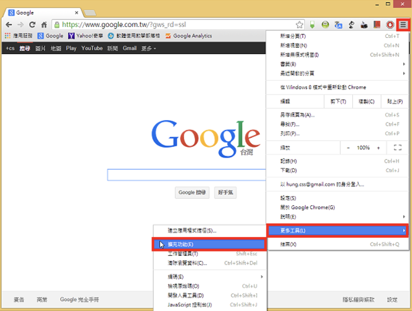This screenshot has height=311, width=412.
Task: Select the Google tab
Action: (x=42, y=12)
